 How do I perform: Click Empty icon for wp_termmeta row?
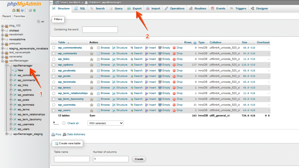pos(160,82)
